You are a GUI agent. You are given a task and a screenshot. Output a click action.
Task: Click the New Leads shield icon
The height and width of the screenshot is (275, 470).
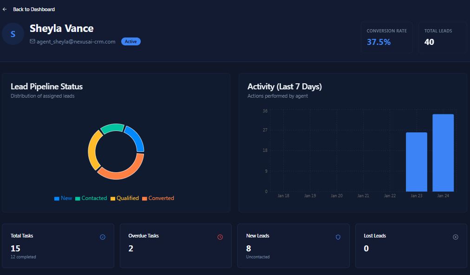pyautogui.click(x=338, y=237)
